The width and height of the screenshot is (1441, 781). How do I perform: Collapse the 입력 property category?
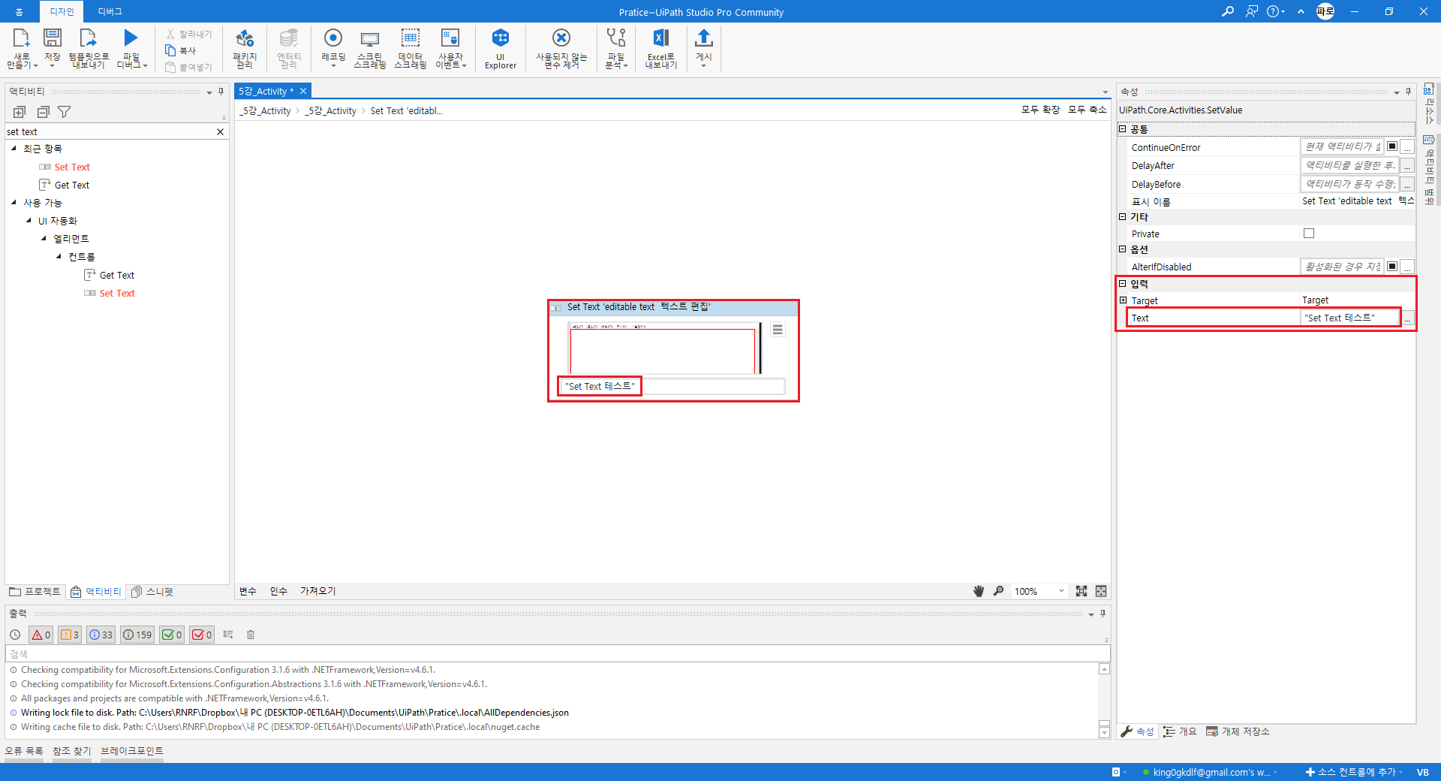[x=1123, y=284]
